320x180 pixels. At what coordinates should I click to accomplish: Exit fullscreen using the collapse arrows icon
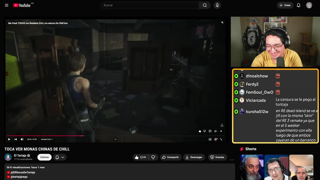click(x=221, y=139)
